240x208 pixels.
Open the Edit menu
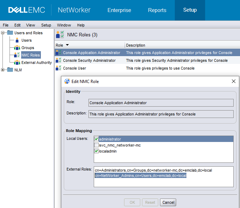[x=18, y=25]
